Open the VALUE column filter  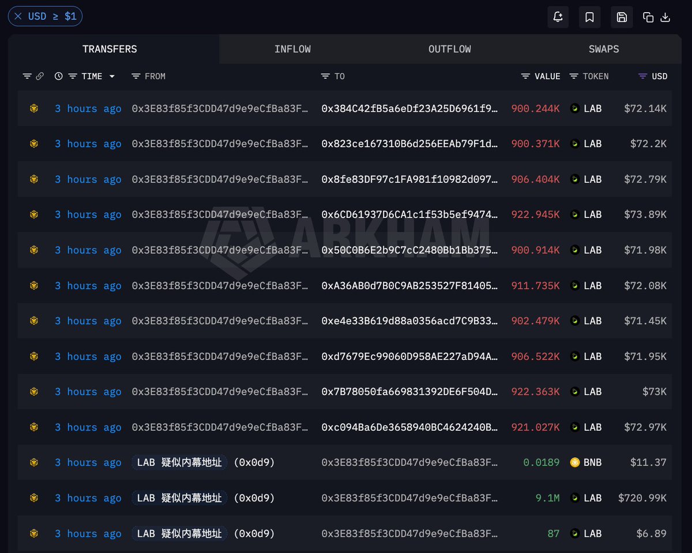[x=525, y=76]
